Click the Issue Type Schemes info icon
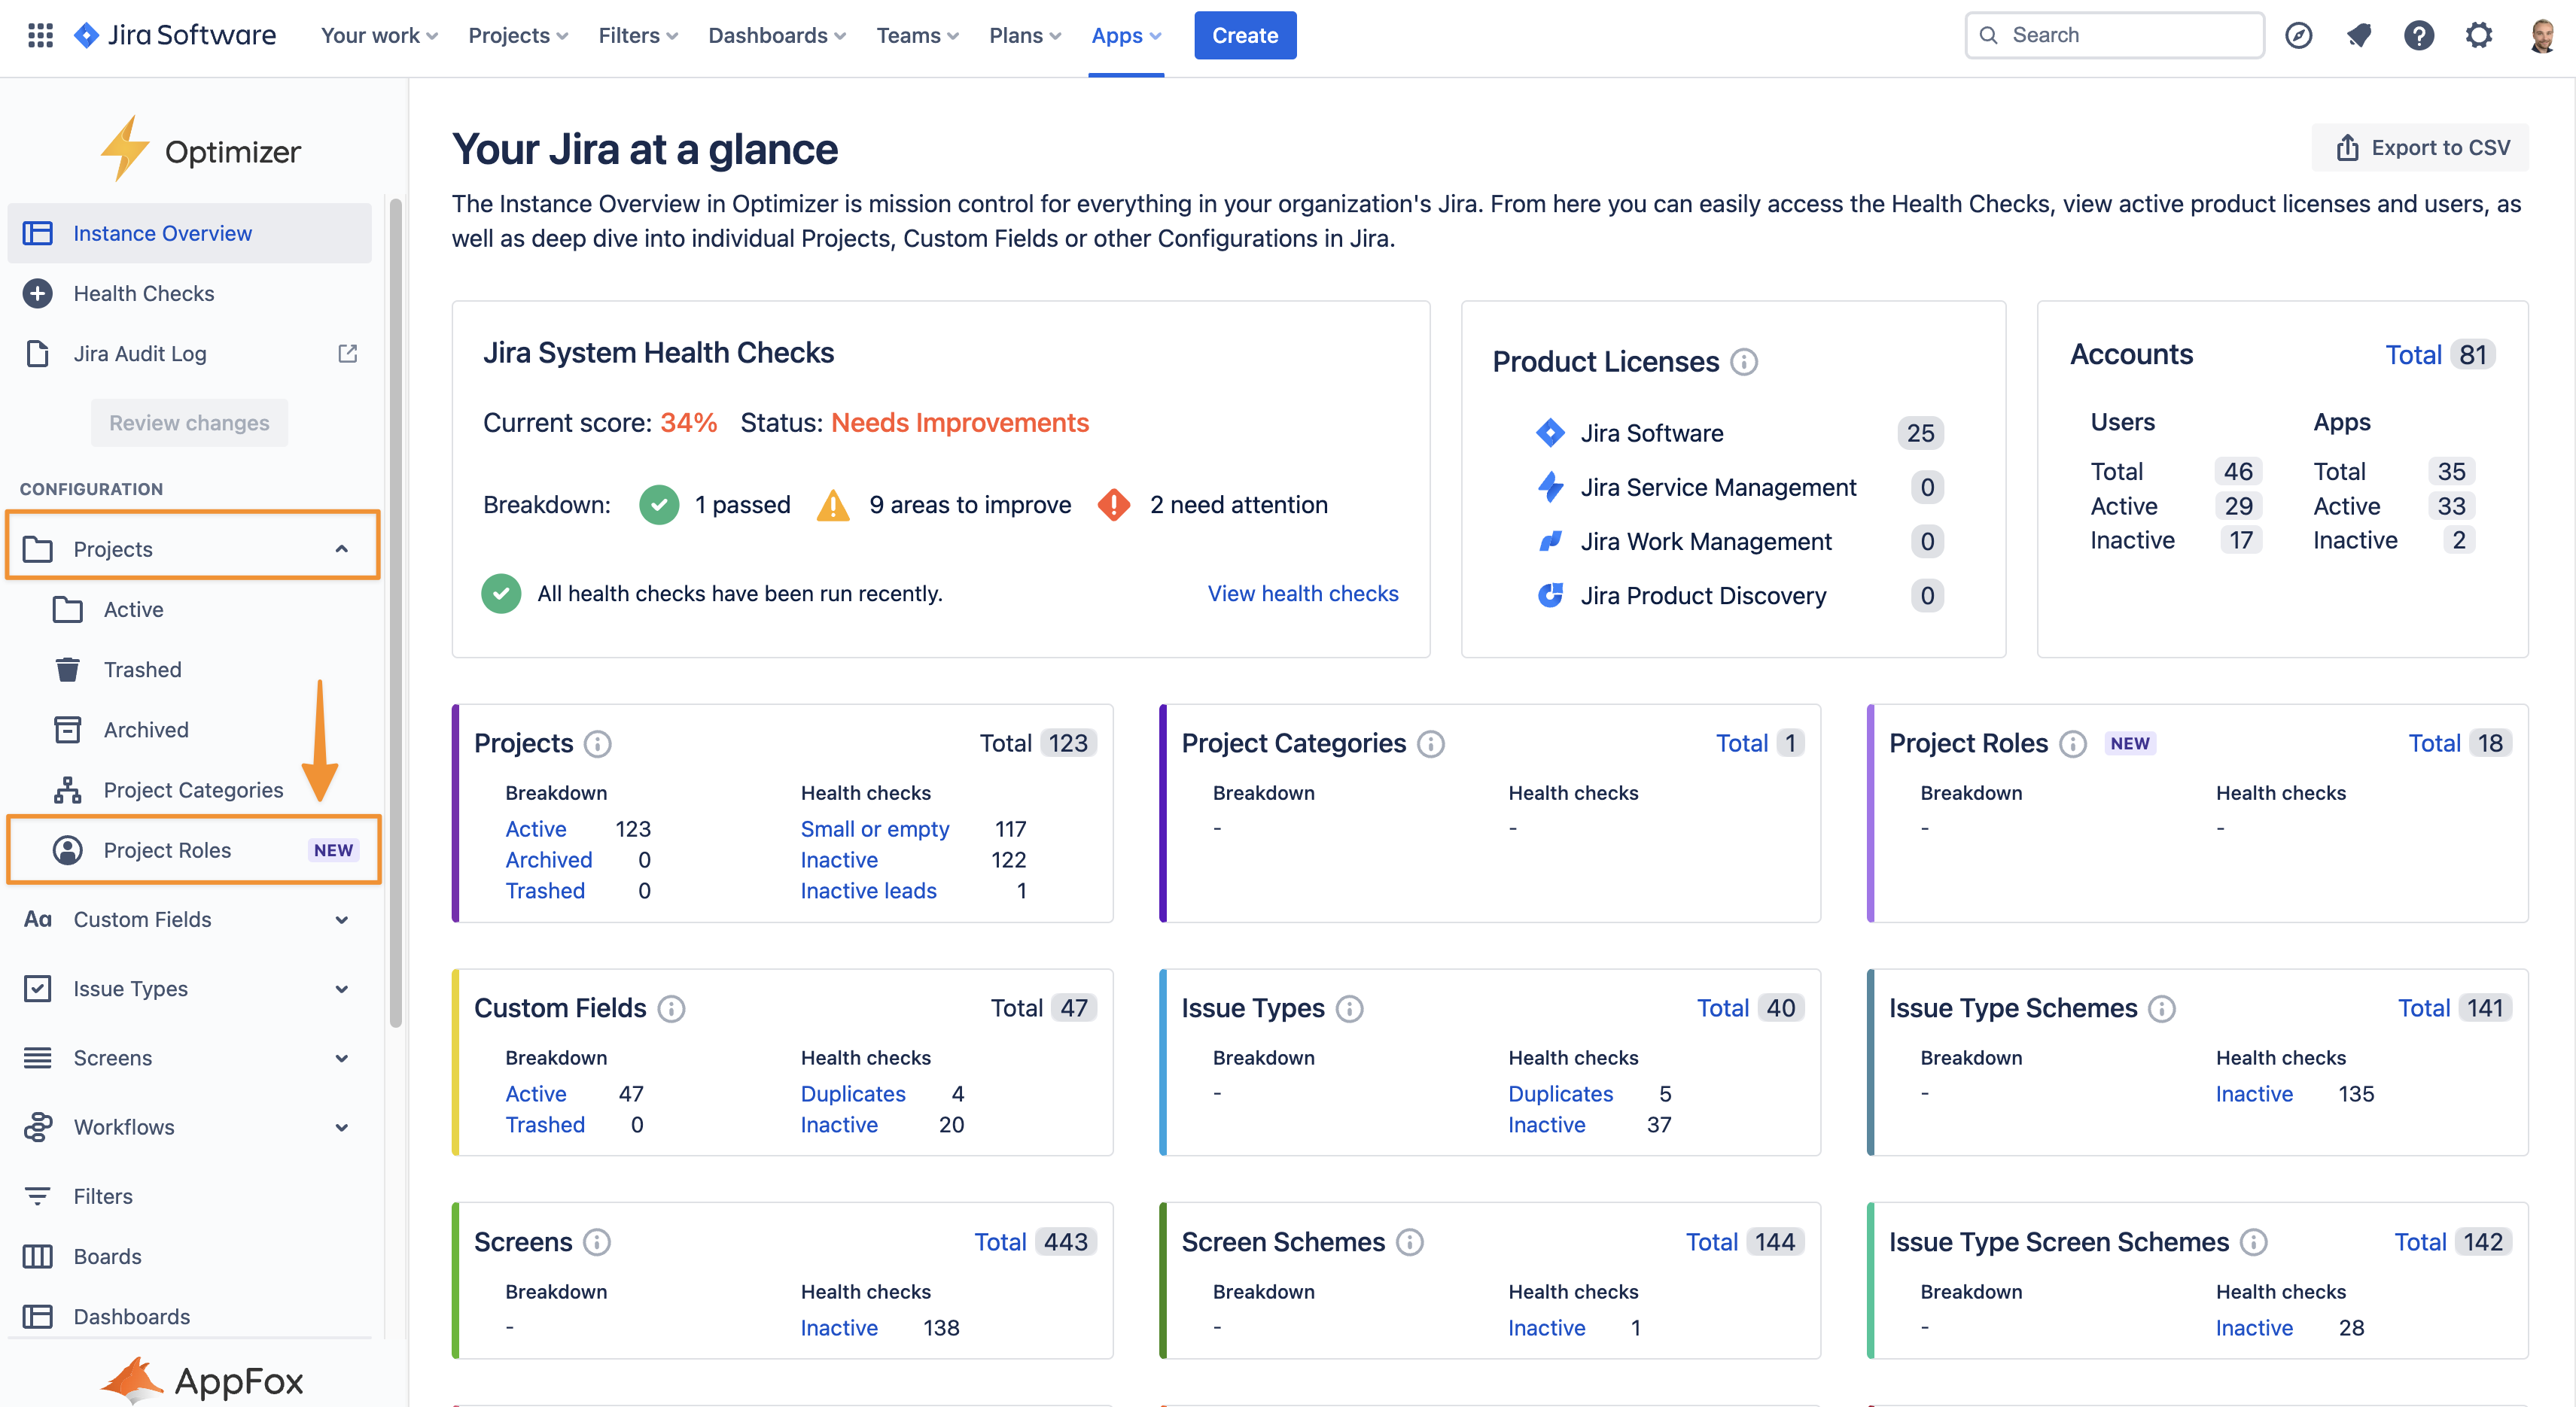Viewport: 2576px width, 1407px height. pos(2161,1008)
